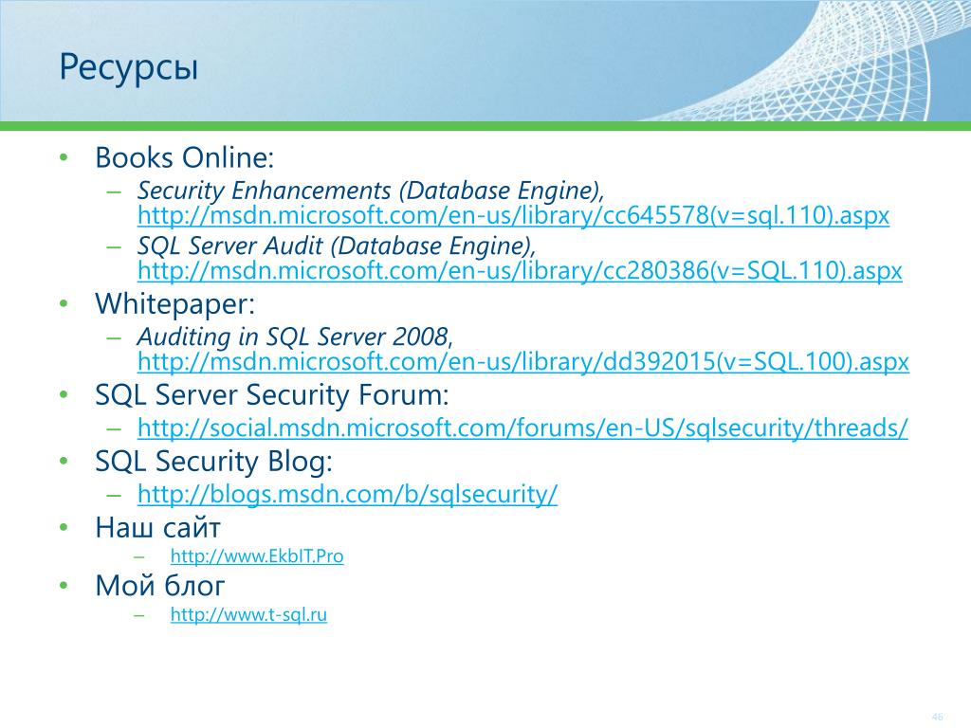Open the dd392015 Auditing whitepaper link

[523, 361]
